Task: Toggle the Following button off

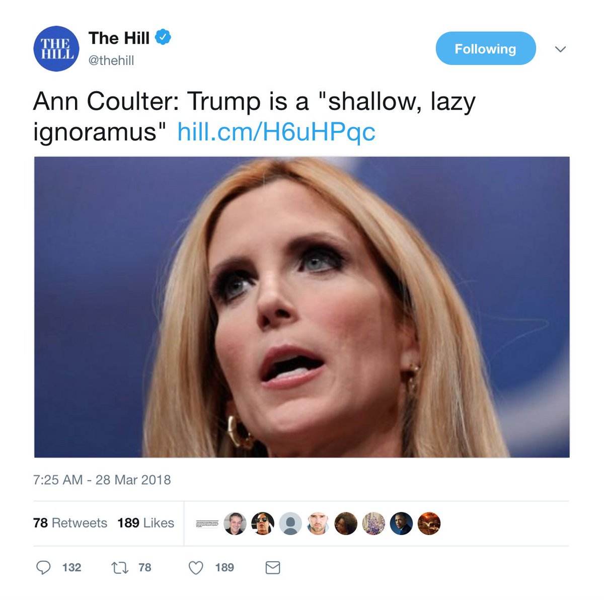Action: 486,49
